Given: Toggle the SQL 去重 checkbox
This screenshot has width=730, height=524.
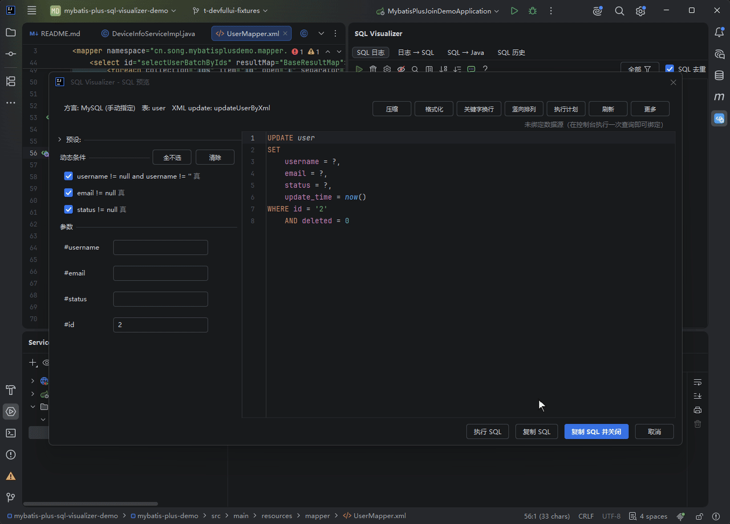Looking at the screenshot, I should tap(670, 69).
